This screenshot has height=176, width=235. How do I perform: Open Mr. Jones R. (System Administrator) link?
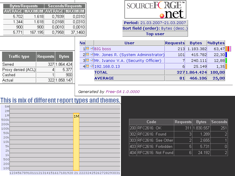point(129,55)
